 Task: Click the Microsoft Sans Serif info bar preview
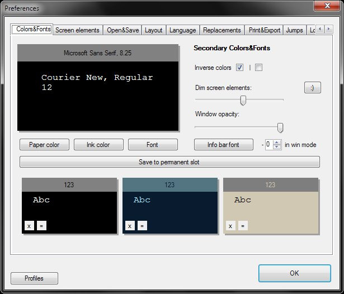point(98,53)
